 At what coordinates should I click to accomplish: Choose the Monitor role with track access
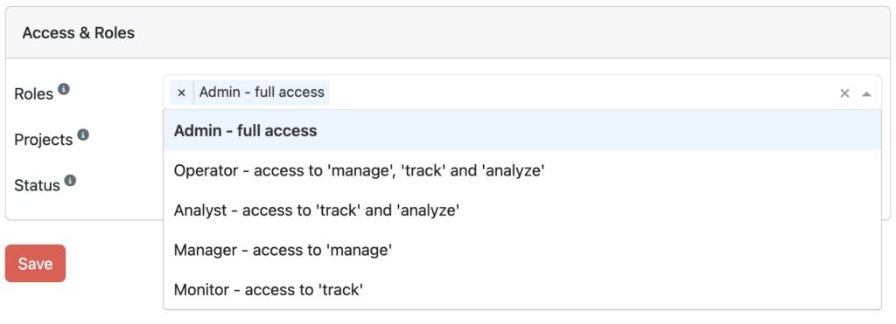522,290
